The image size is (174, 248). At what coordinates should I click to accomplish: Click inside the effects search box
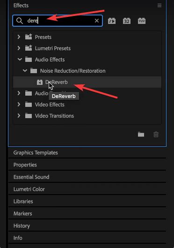point(60,21)
